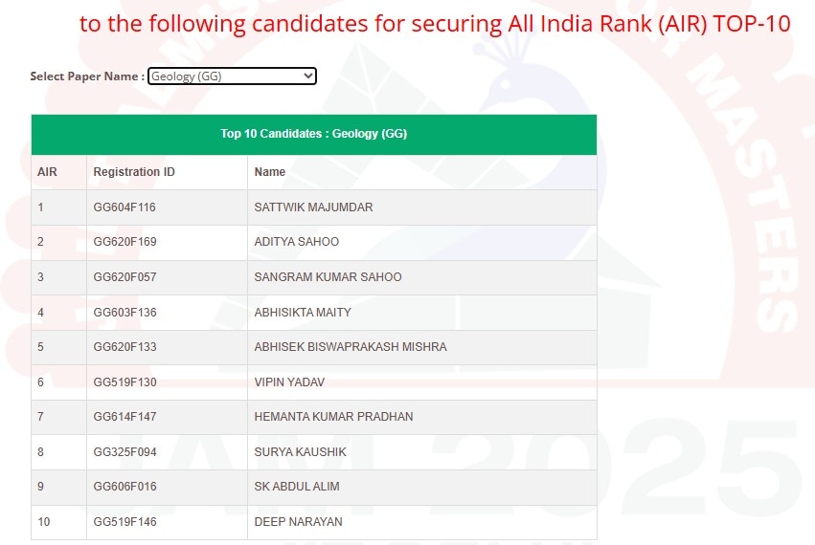Click the AIR column header

click(x=47, y=172)
